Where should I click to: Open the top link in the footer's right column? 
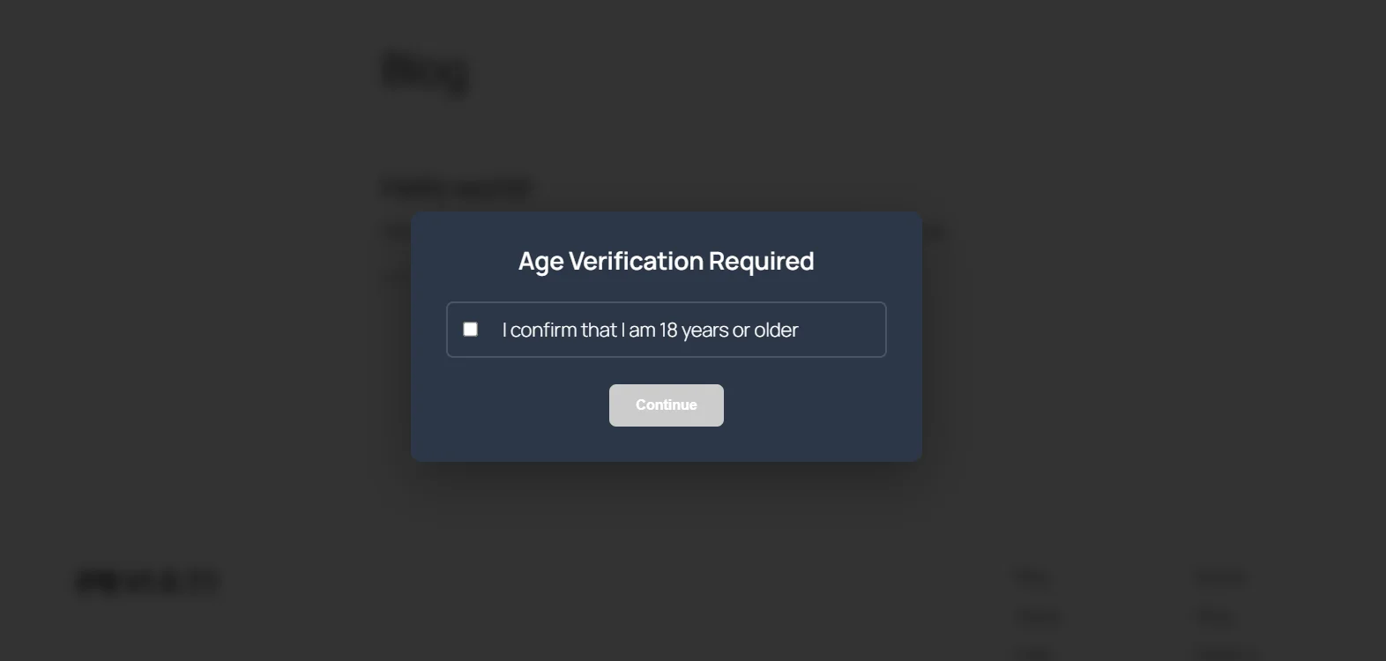(x=1221, y=576)
